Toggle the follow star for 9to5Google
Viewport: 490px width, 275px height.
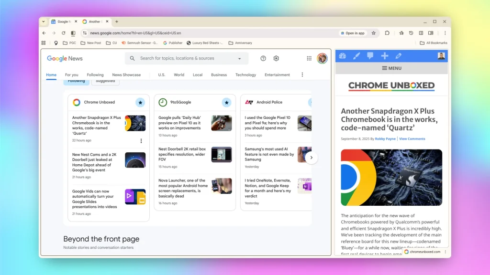226,102
